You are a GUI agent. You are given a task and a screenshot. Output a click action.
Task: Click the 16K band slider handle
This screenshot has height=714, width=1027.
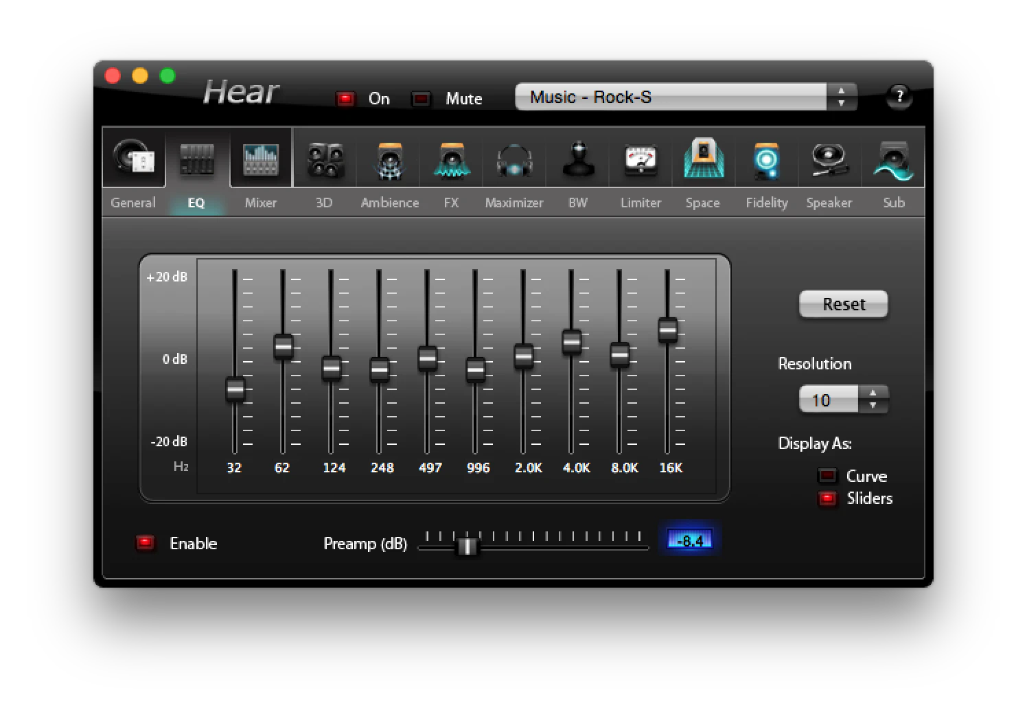coord(668,330)
